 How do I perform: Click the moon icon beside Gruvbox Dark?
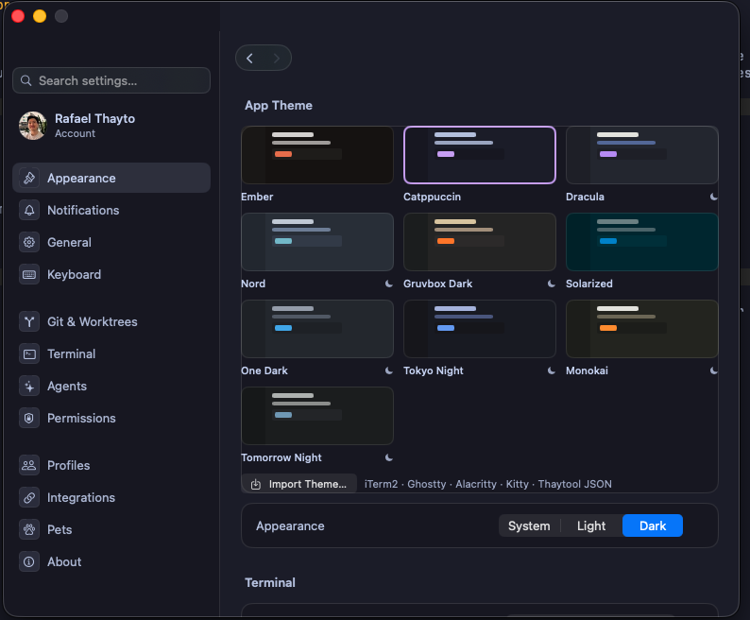point(551,284)
